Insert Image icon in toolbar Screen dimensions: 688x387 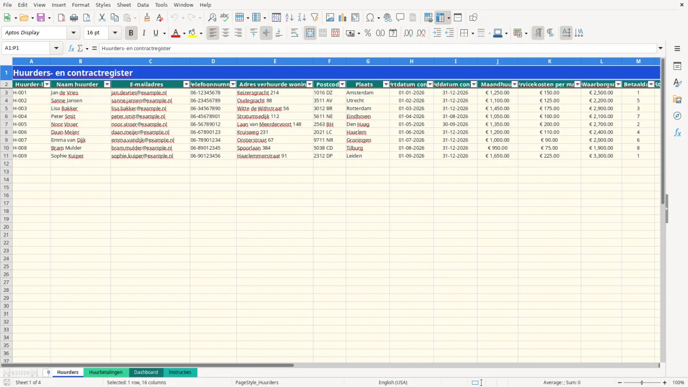(330, 18)
